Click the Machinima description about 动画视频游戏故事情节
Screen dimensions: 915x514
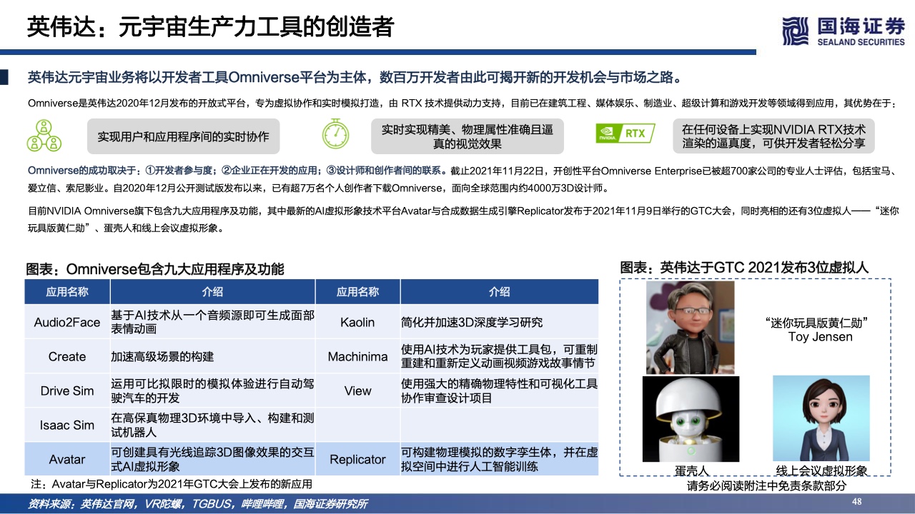500,356
